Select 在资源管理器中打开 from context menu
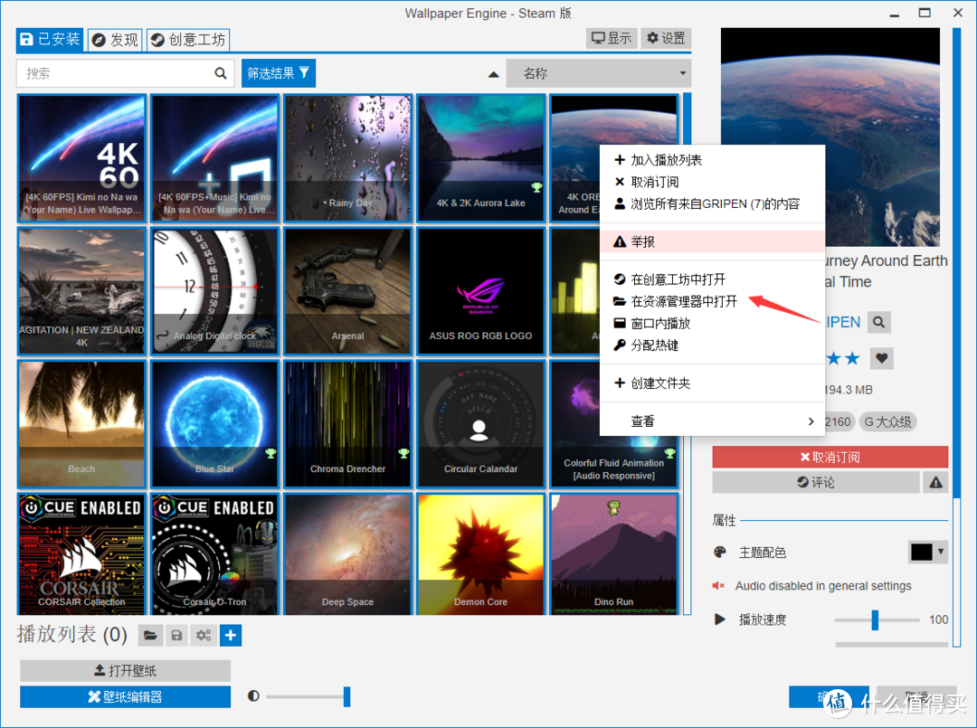The width and height of the screenshot is (977, 728). coord(684,301)
